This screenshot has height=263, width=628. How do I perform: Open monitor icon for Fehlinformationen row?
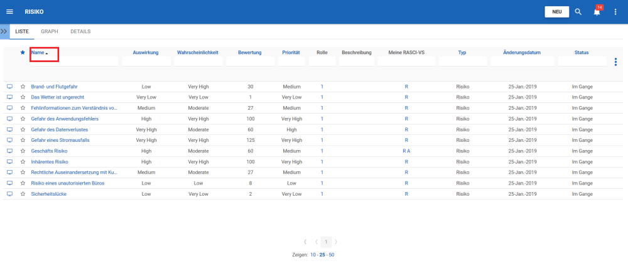(x=10, y=108)
